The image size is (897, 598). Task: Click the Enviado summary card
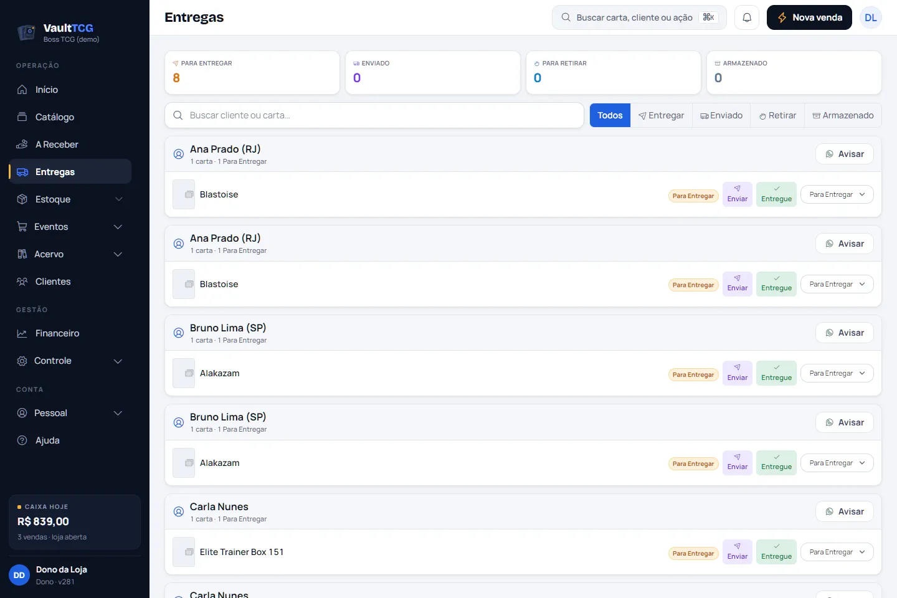point(433,72)
